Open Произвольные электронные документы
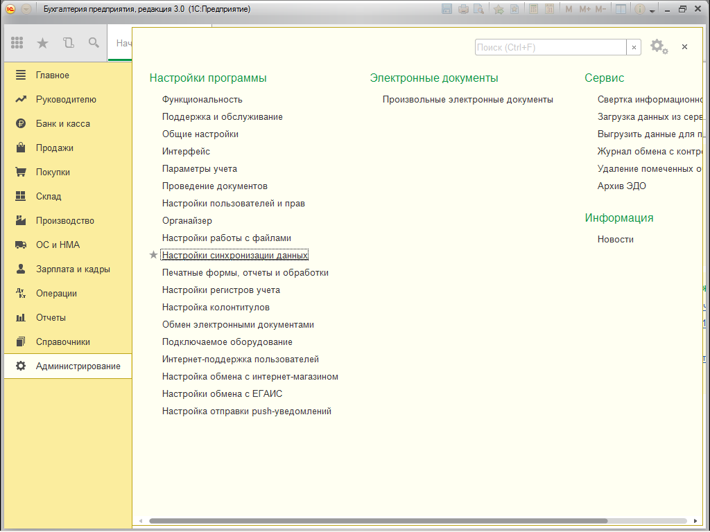Screen dimensions: 710x532 tap(468, 100)
